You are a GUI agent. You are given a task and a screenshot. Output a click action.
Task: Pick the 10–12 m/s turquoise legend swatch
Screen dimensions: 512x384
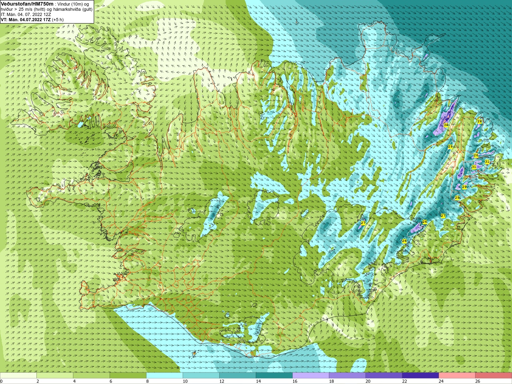(201, 375)
